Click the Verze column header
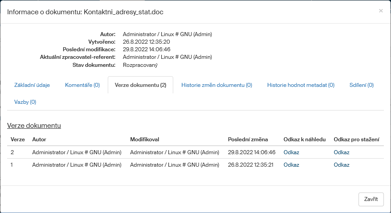This screenshot has width=391, height=213. (x=18, y=139)
